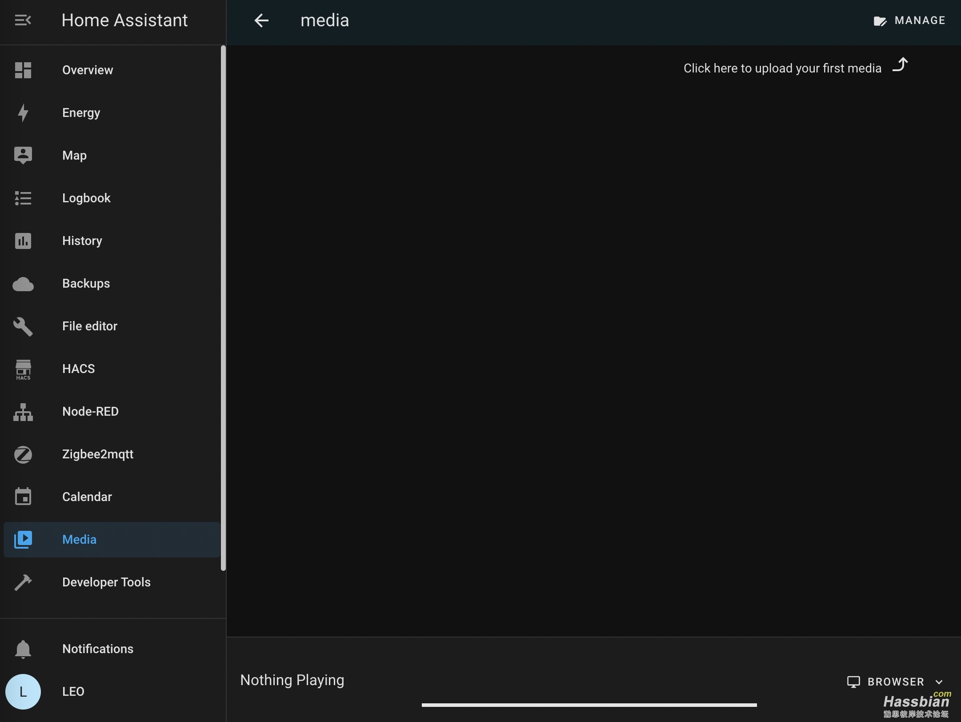Click the File editor wrench icon
The image size is (961, 722).
pyautogui.click(x=23, y=326)
